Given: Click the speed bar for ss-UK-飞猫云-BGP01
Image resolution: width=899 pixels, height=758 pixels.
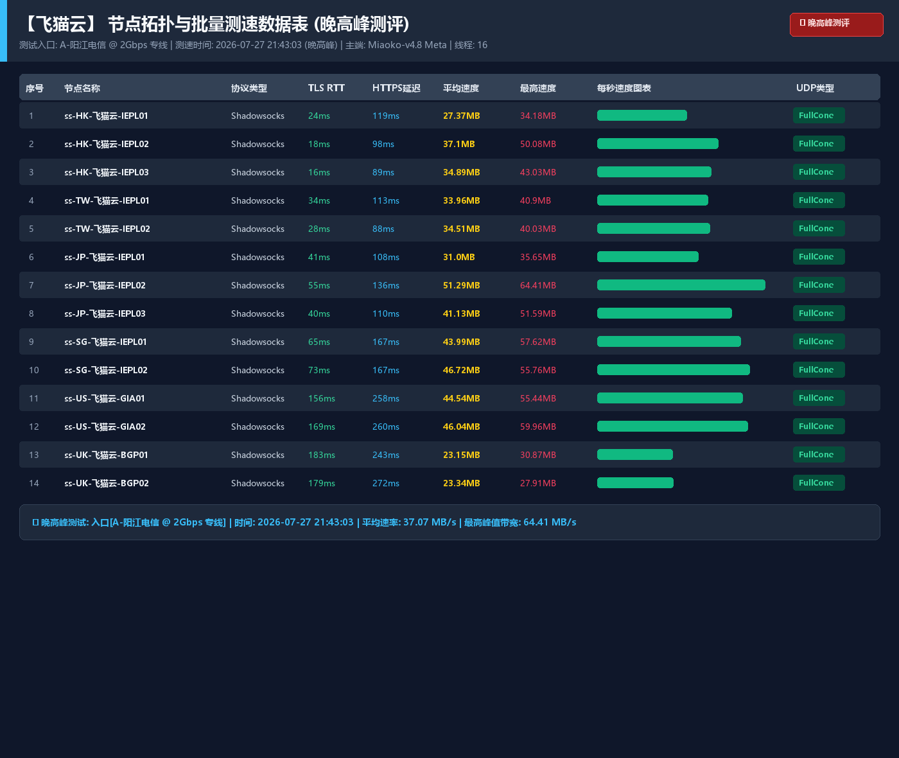Looking at the screenshot, I should click(x=635, y=455).
